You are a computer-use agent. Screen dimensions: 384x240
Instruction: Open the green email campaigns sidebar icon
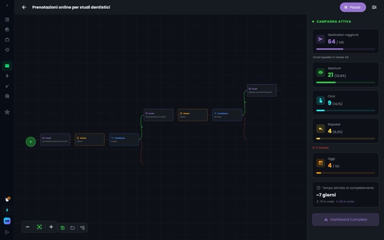click(x=7, y=66)
